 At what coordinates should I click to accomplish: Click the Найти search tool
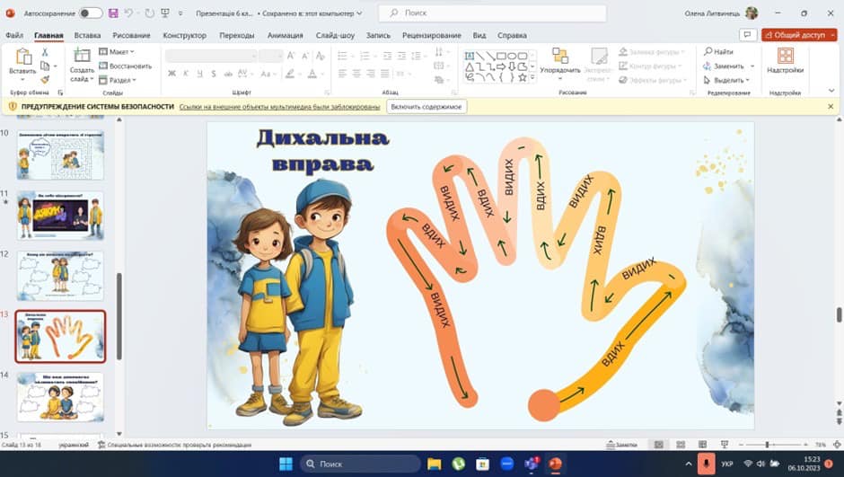pyautogui.click(x=719, y=52)
